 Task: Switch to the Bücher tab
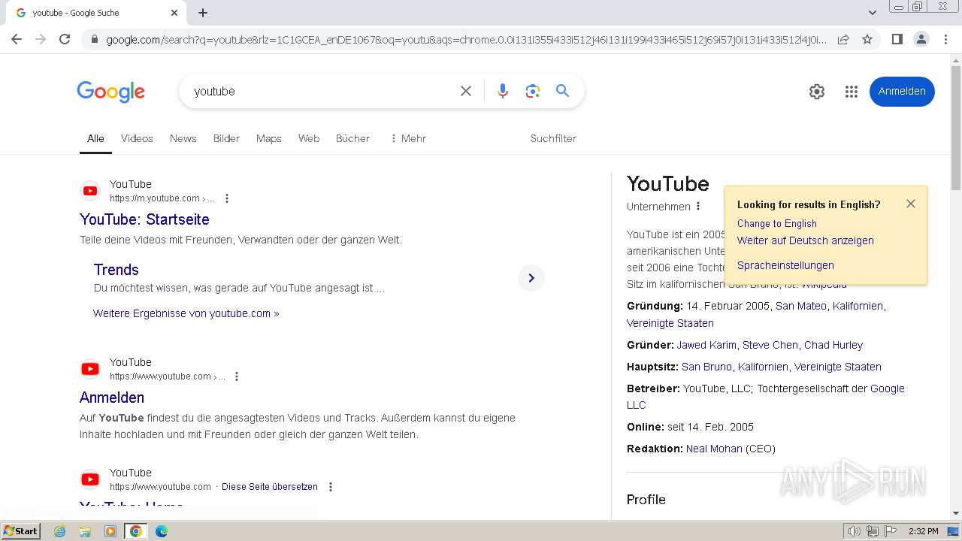click(x=352, y=138)
